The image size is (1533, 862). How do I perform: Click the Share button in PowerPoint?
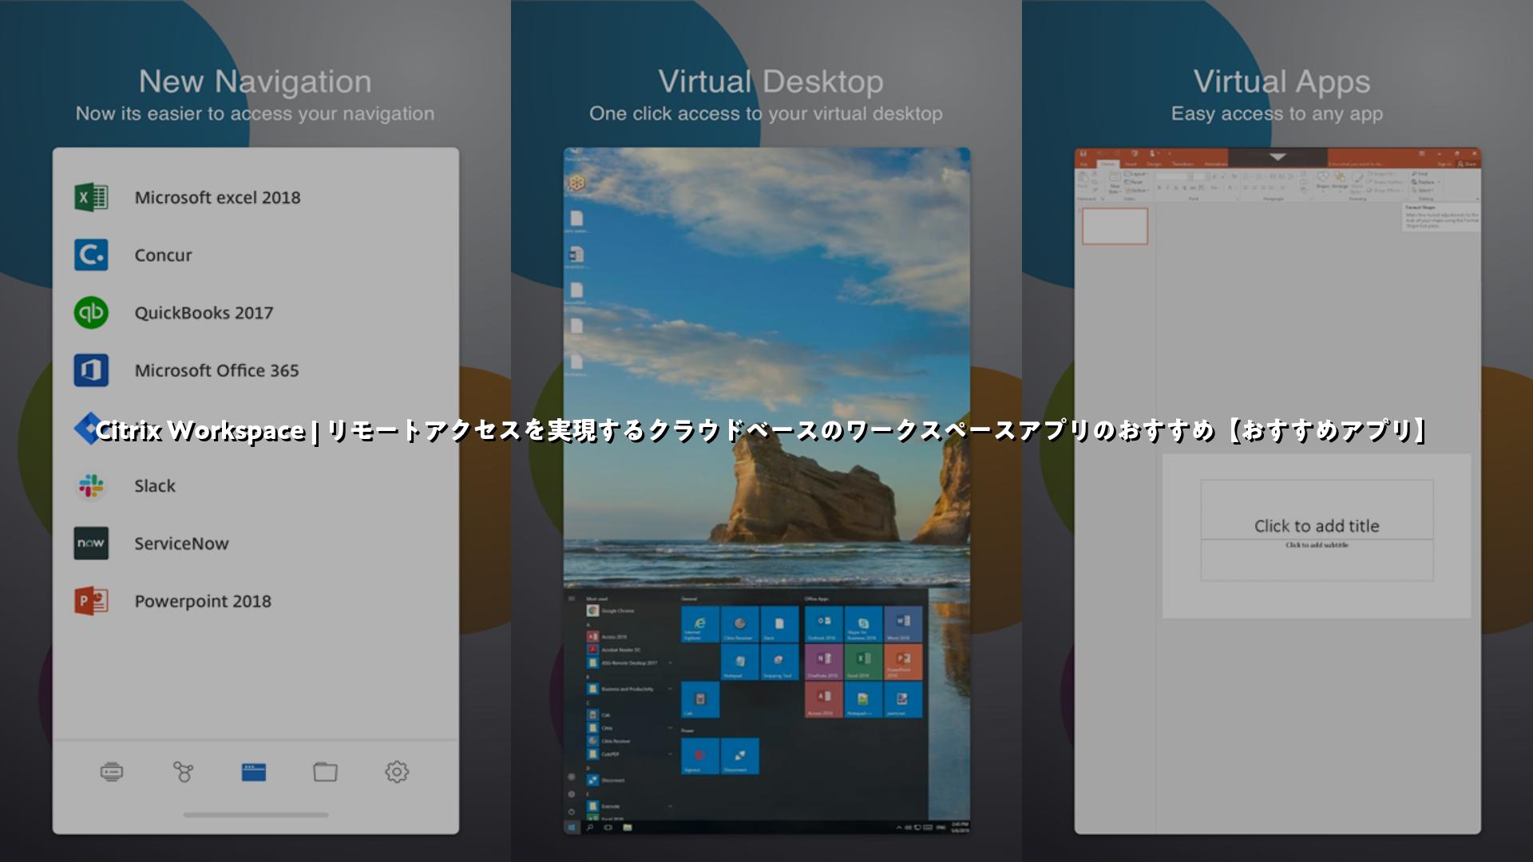pyautogui.click(x=1466, y=164)
